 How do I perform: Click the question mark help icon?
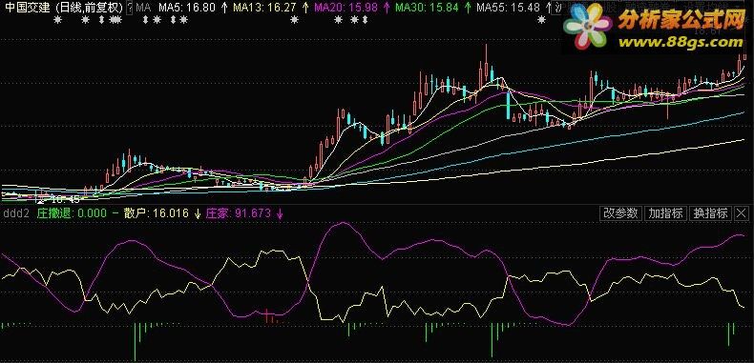point(129,8)
